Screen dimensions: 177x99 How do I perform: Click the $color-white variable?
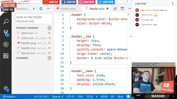tap(100, 23)
